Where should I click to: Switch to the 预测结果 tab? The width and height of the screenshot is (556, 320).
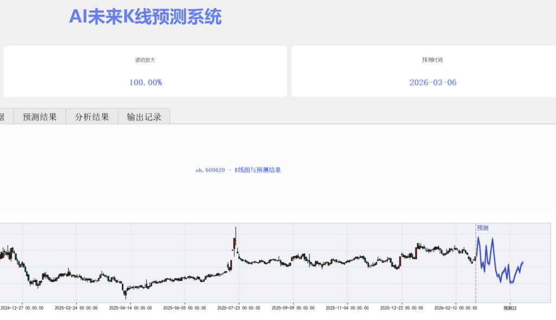coord(39,117)
